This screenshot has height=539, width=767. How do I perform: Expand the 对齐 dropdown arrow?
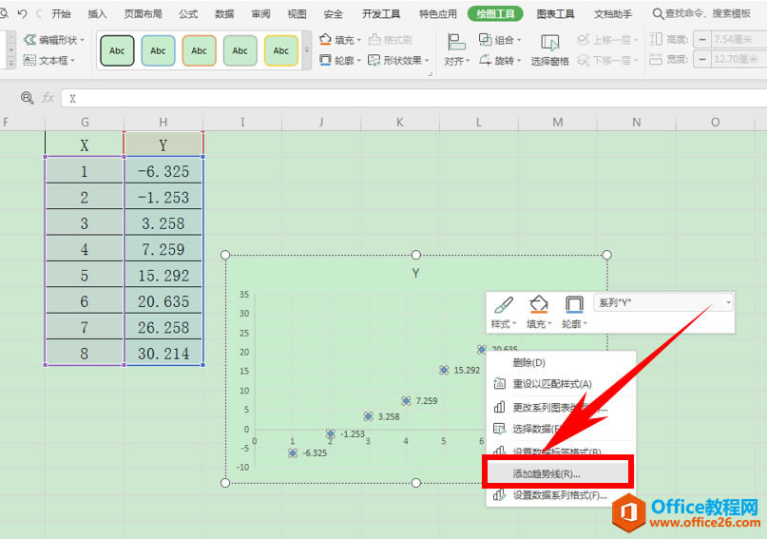tap(468, 61)
